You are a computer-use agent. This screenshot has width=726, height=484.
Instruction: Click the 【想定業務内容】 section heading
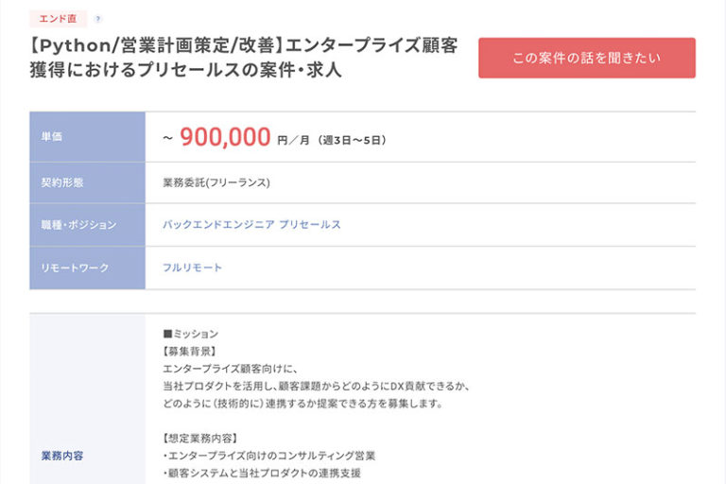(200, 439)
